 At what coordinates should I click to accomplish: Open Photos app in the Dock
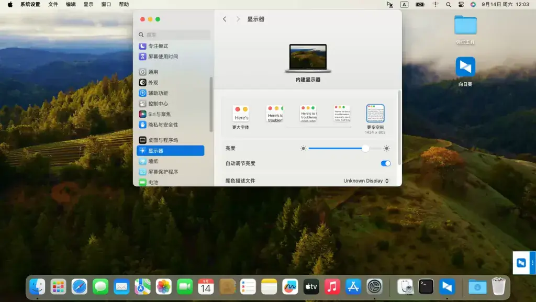click(x=164, y=287)
